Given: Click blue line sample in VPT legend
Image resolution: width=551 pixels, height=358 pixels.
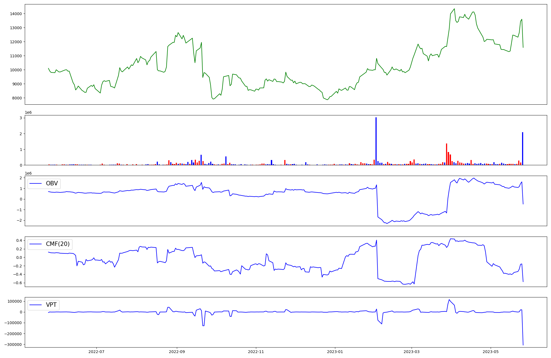Looking at the screenshot, I should (36, 305).
